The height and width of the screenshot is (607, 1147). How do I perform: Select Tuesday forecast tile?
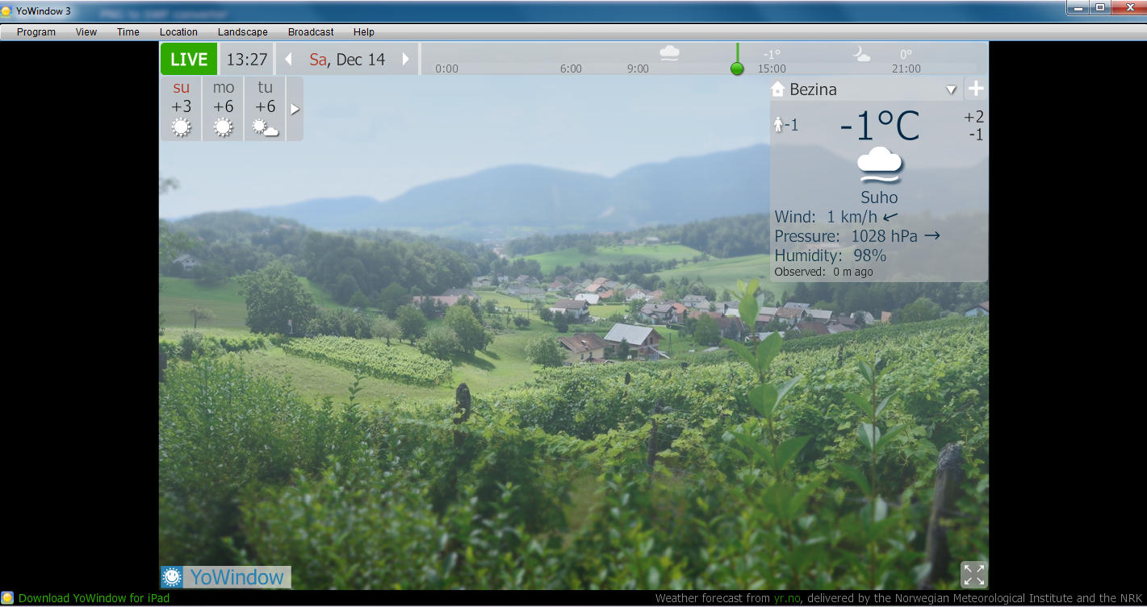tap(265, 109)
